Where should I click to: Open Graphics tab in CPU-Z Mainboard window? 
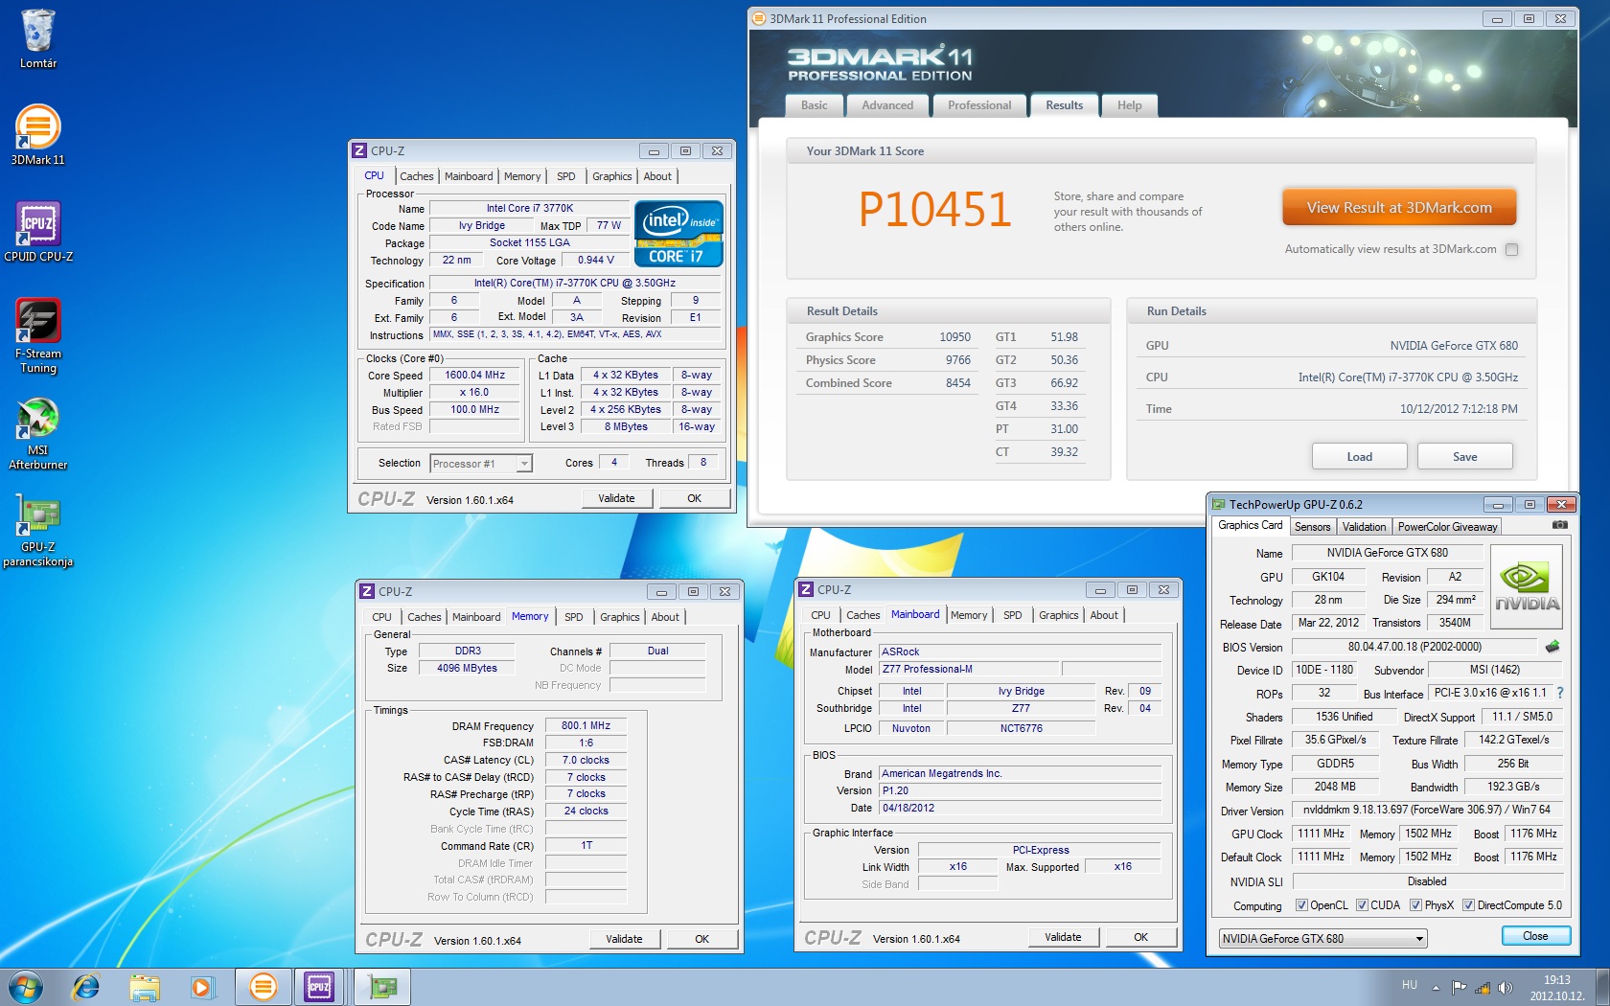[1059, 615]
